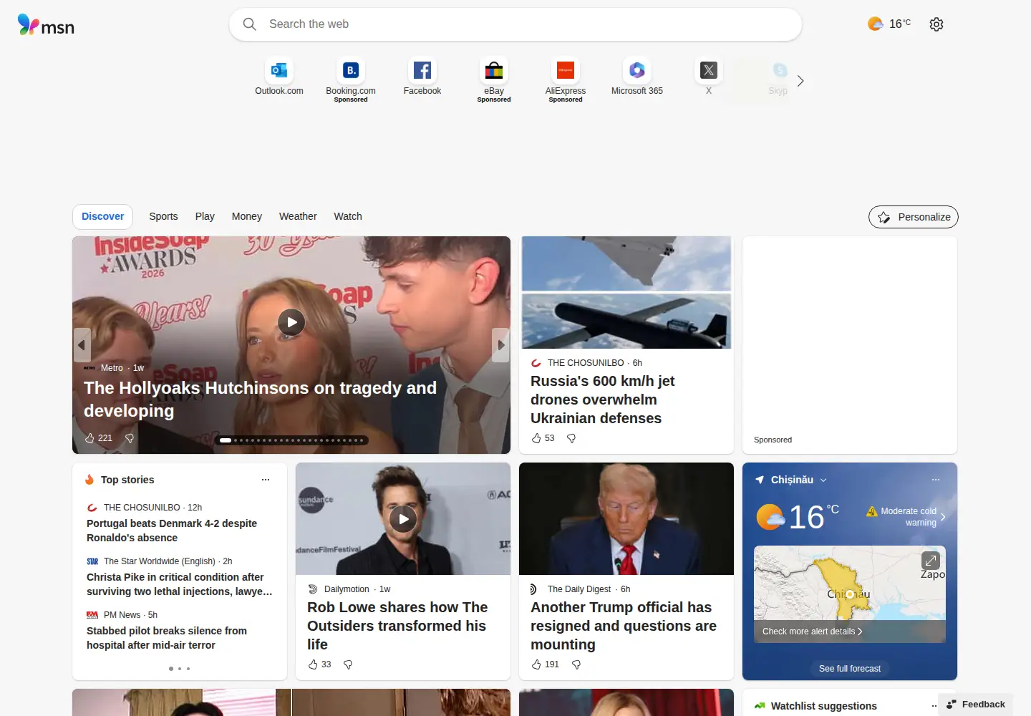
Task: Expand the Chișinău location dropdown
Action: click(823, 480)
